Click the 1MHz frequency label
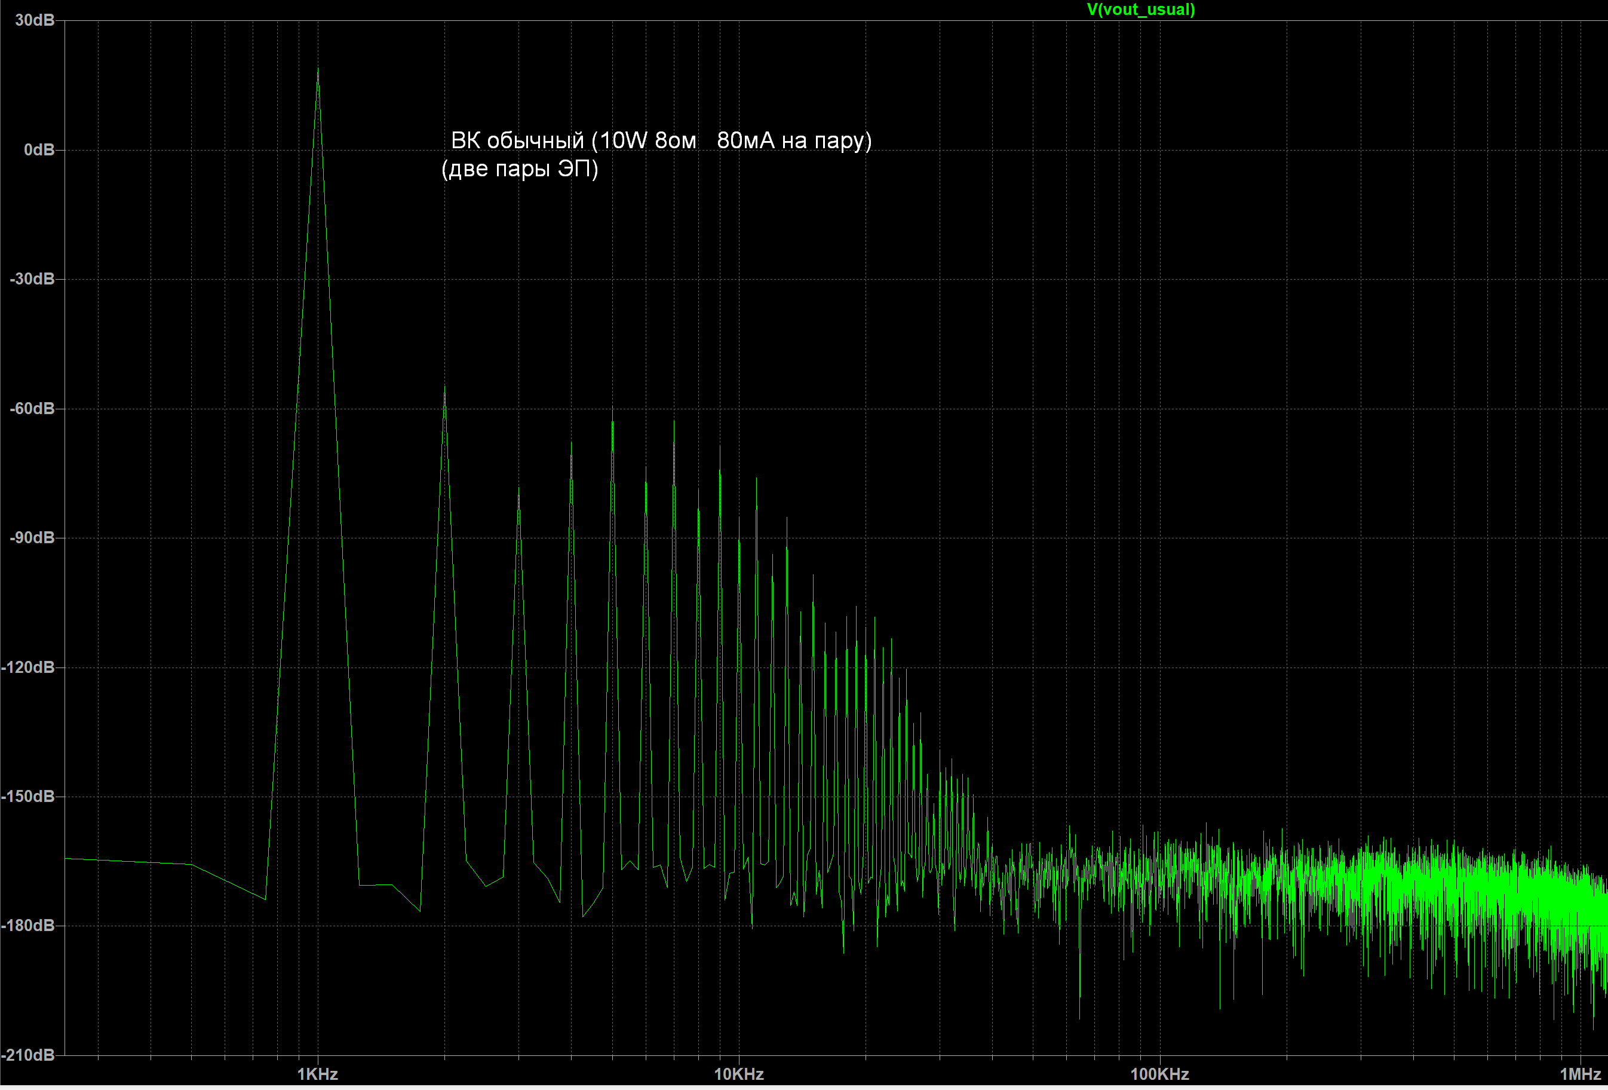The height and width of the screenshot is (1090, 1608). (1581, 1074)
